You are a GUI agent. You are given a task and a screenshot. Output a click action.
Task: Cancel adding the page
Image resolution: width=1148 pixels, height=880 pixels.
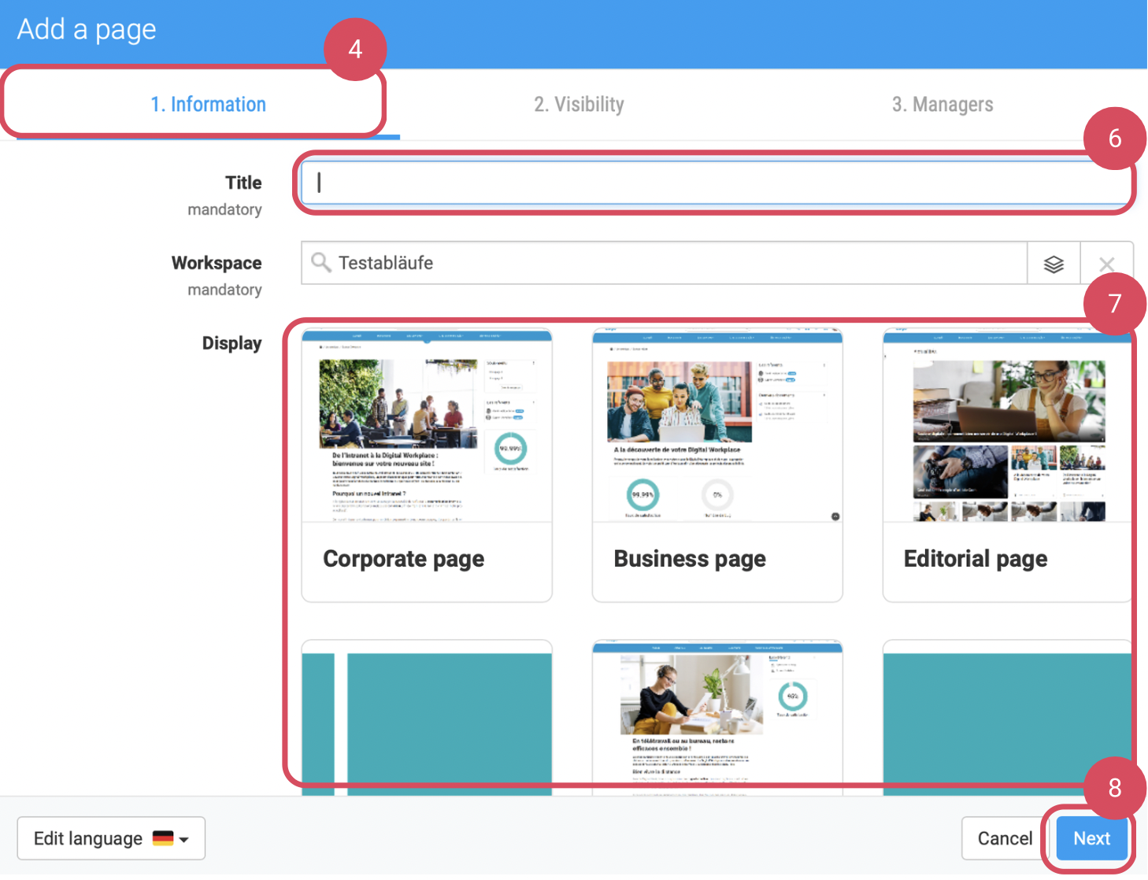(1004, 838)
